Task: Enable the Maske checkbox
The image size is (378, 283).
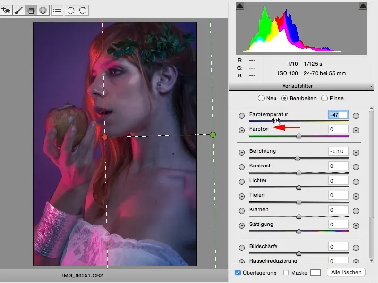Action: [286, 273]
